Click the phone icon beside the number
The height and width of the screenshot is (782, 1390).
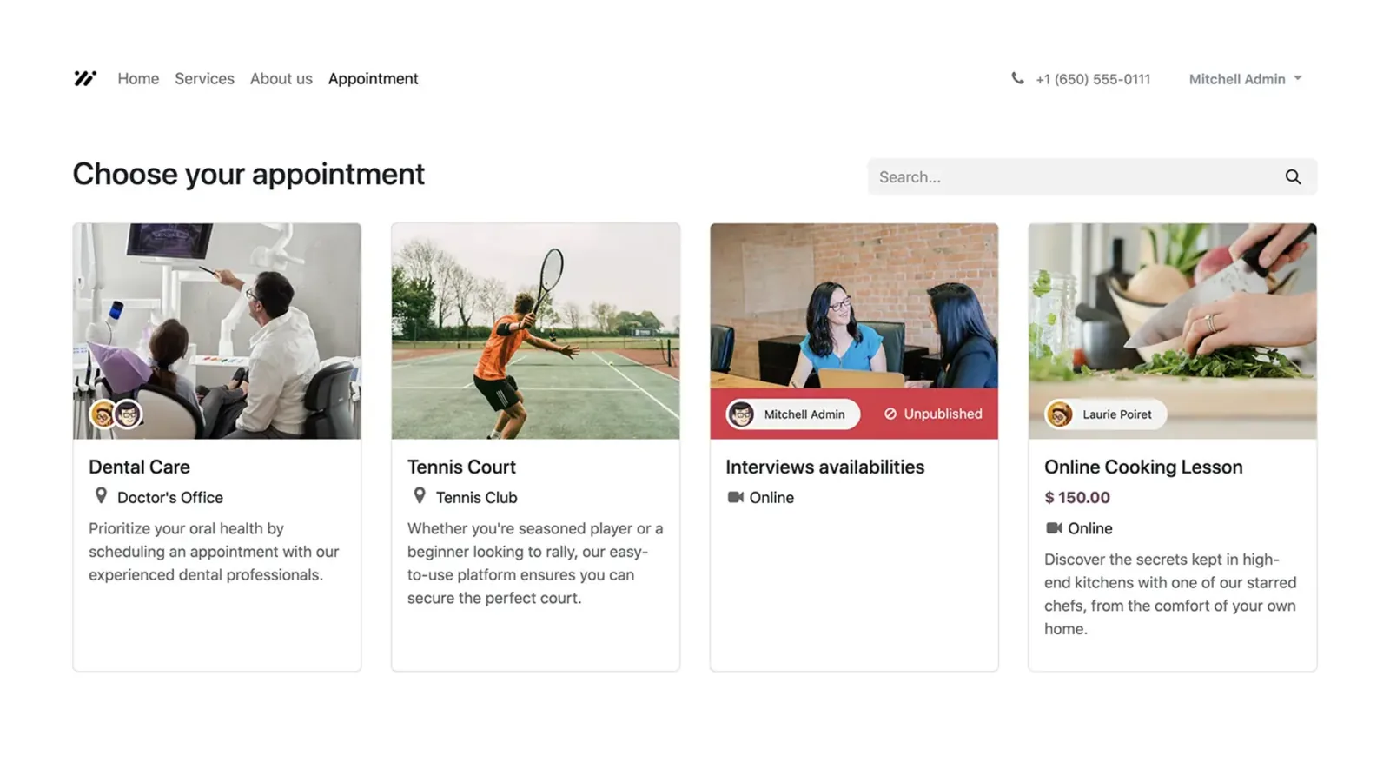point(1017,78)
